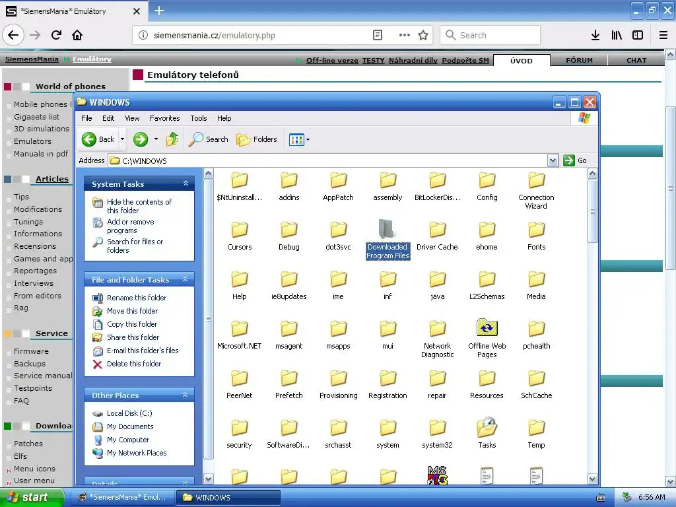Click the SiemensMania taskbar button

pyautogui.click(x=123, y=497)
